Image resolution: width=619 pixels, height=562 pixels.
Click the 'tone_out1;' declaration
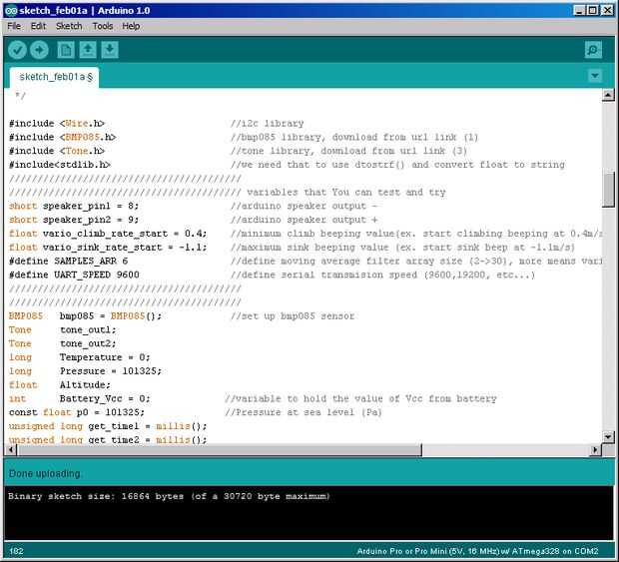(88, 330)
